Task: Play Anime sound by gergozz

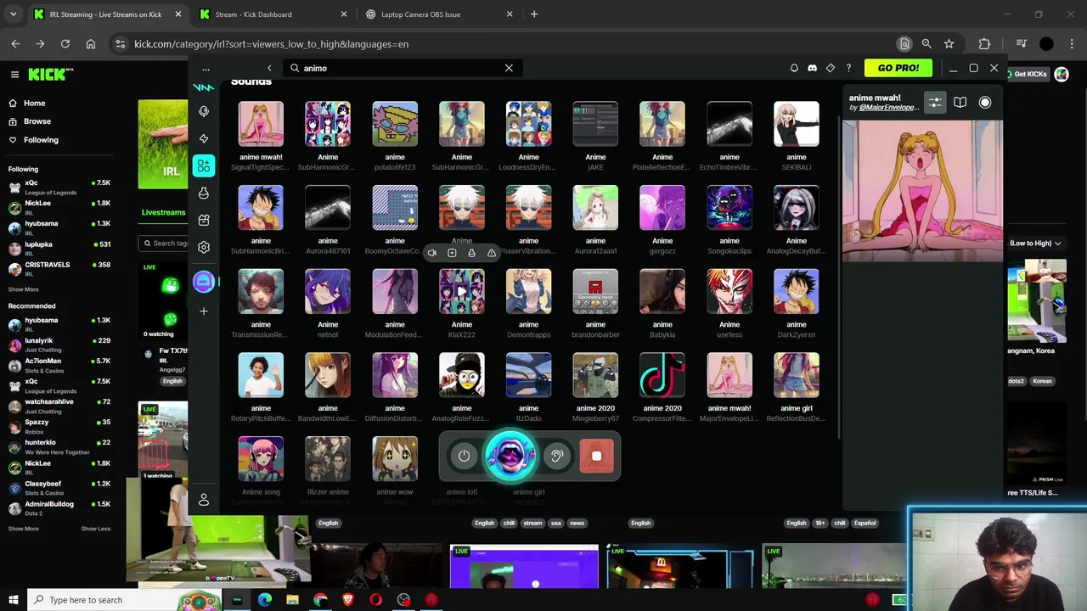Action: tap(662, 208)
